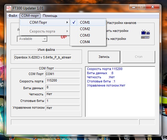
Task: Click the progress bar at the bottom
Action: tap(74, 122)
